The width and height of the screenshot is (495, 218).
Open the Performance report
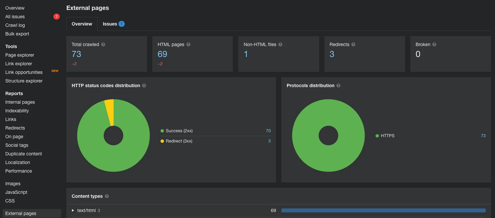19,171
